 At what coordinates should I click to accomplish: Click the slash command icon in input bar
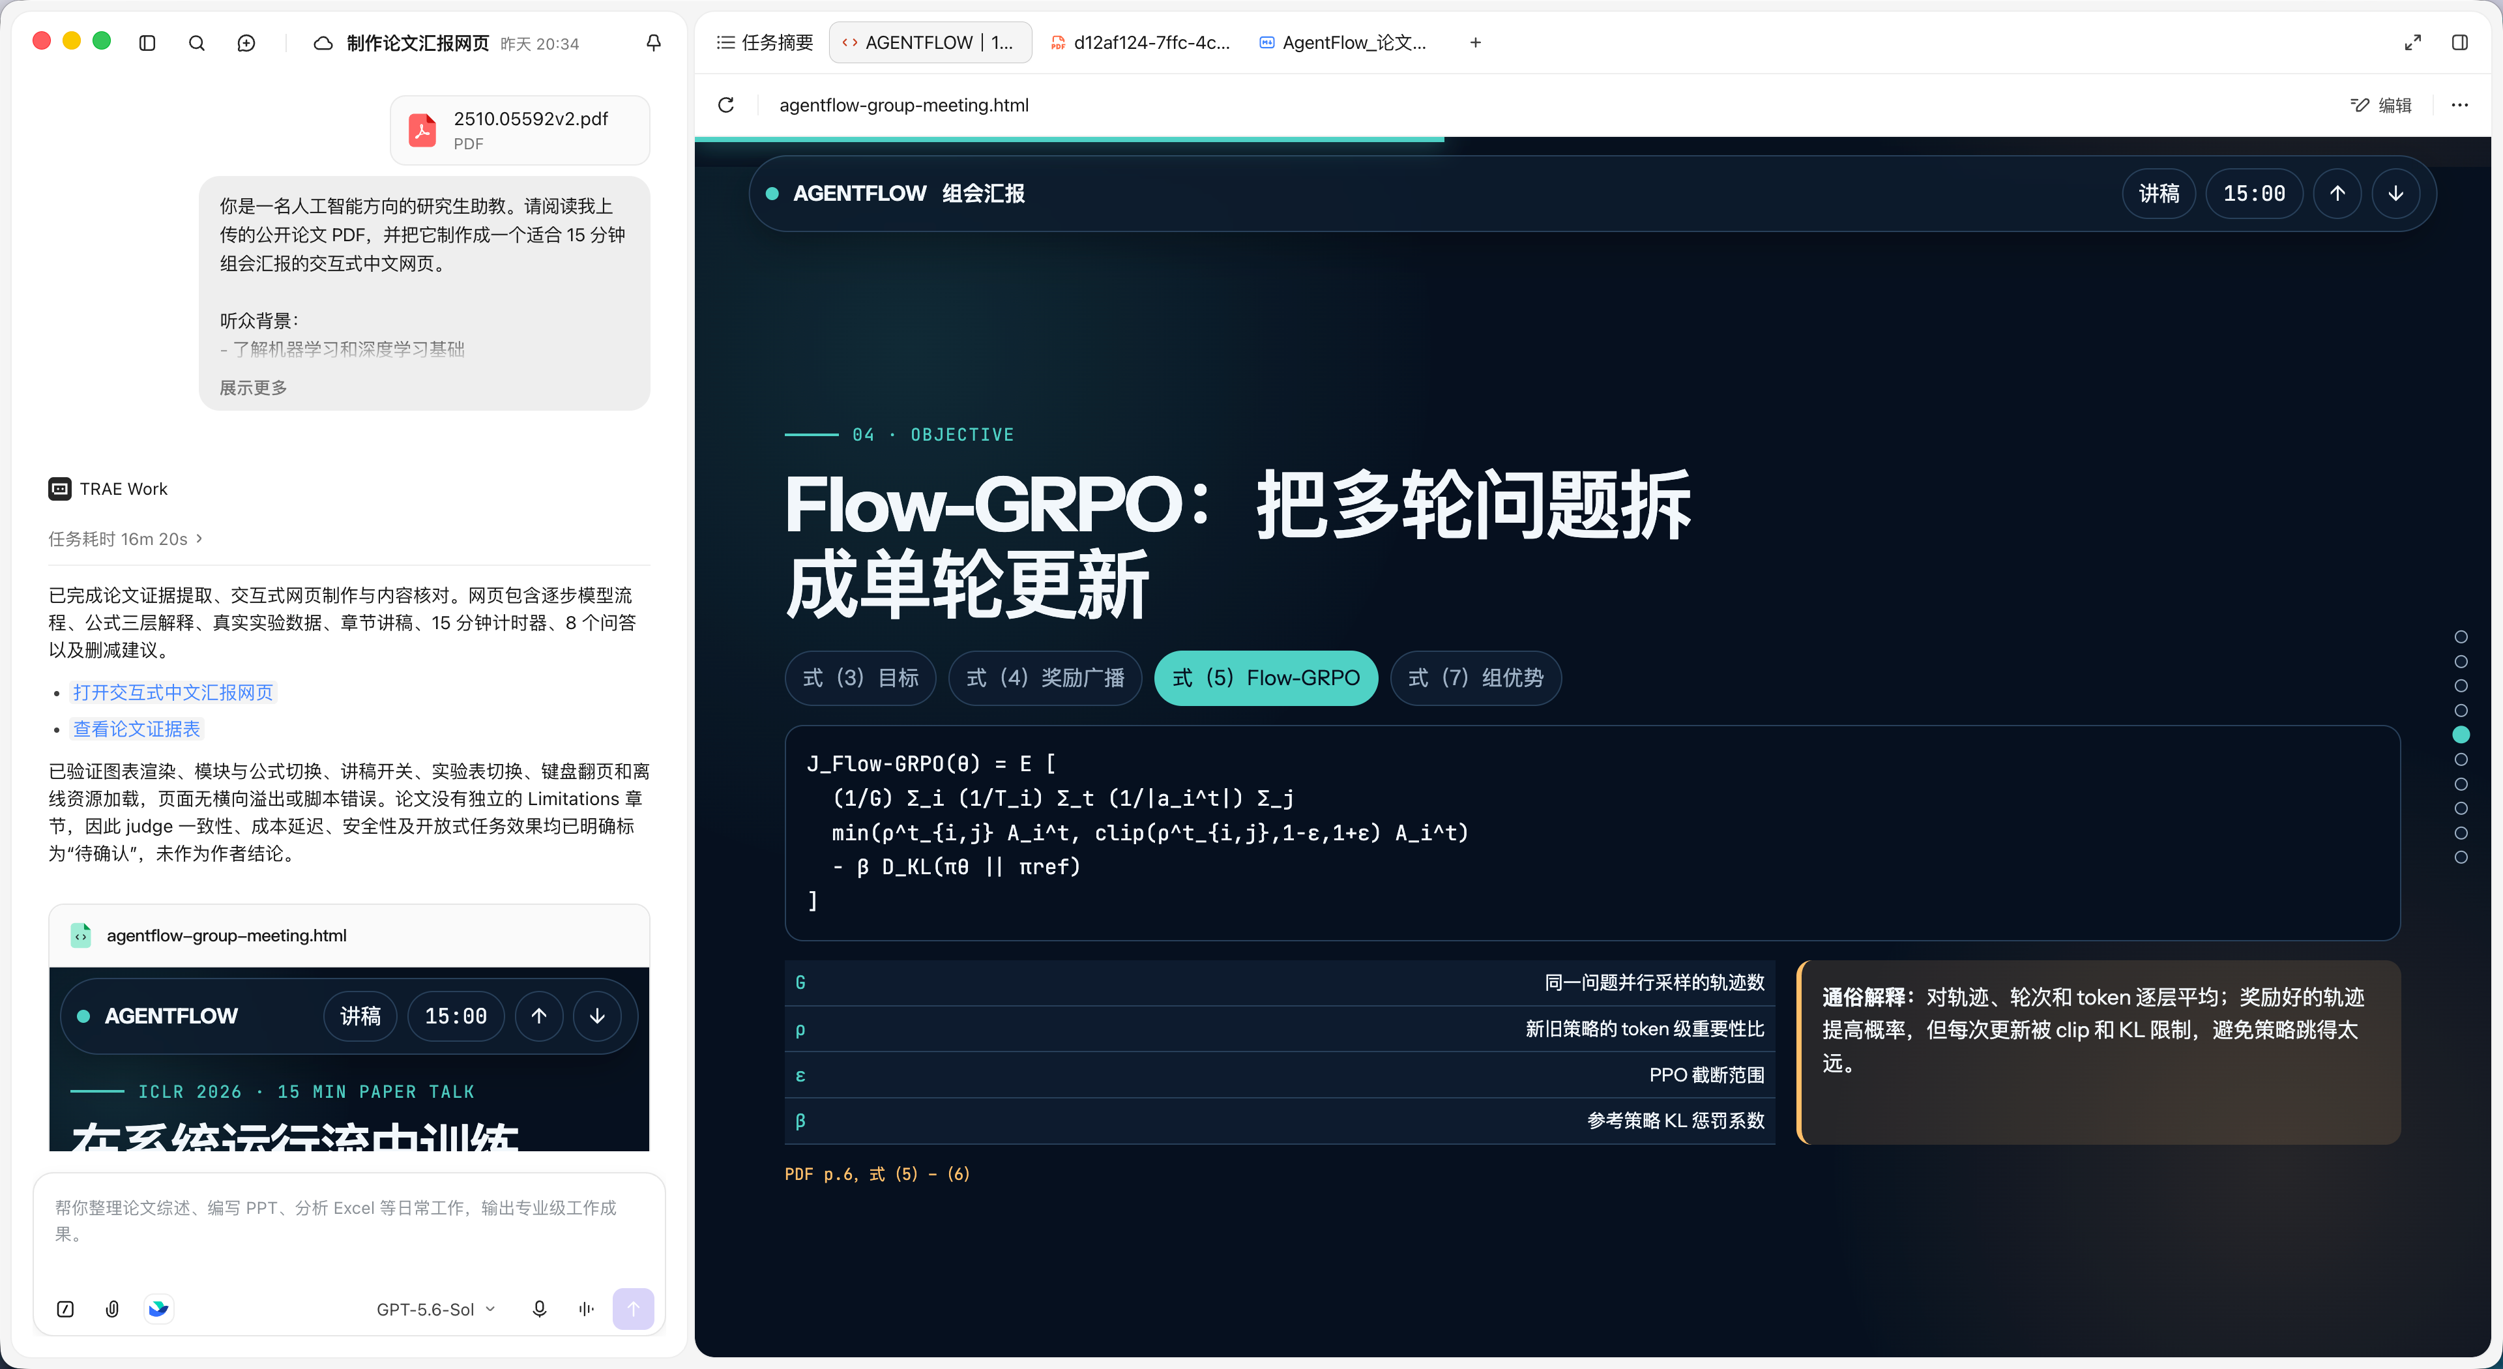pyautogui.click(x=65, y=1309)
